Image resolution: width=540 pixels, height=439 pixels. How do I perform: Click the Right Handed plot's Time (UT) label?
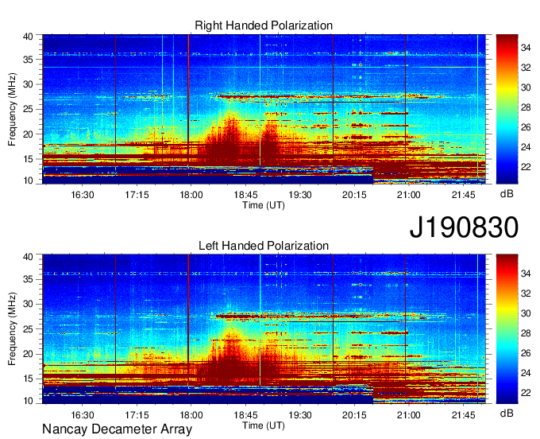(264, 205)
